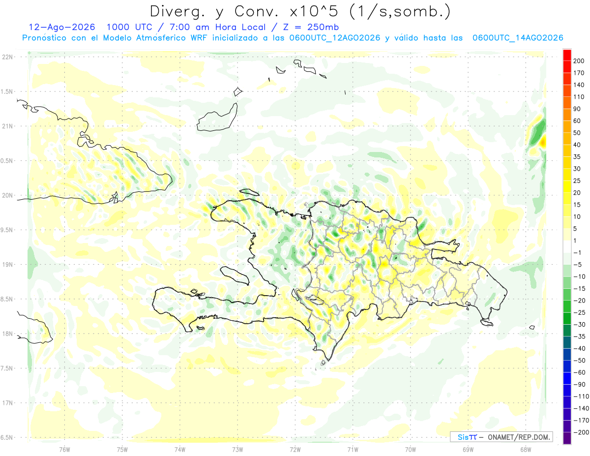Click the white color bar segment between 1 and -1
Image resolution: width=590 pixels, height=456 pixels.
coord(567,246)
